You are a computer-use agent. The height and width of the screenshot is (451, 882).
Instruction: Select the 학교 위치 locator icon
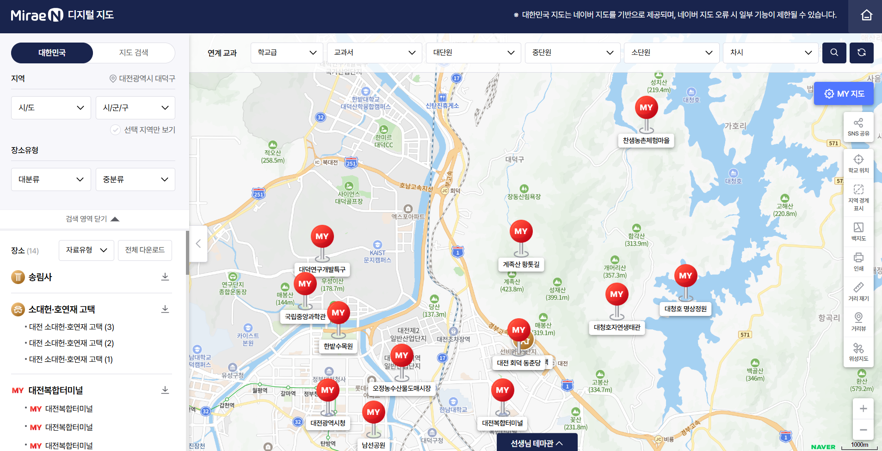(858, 164)
